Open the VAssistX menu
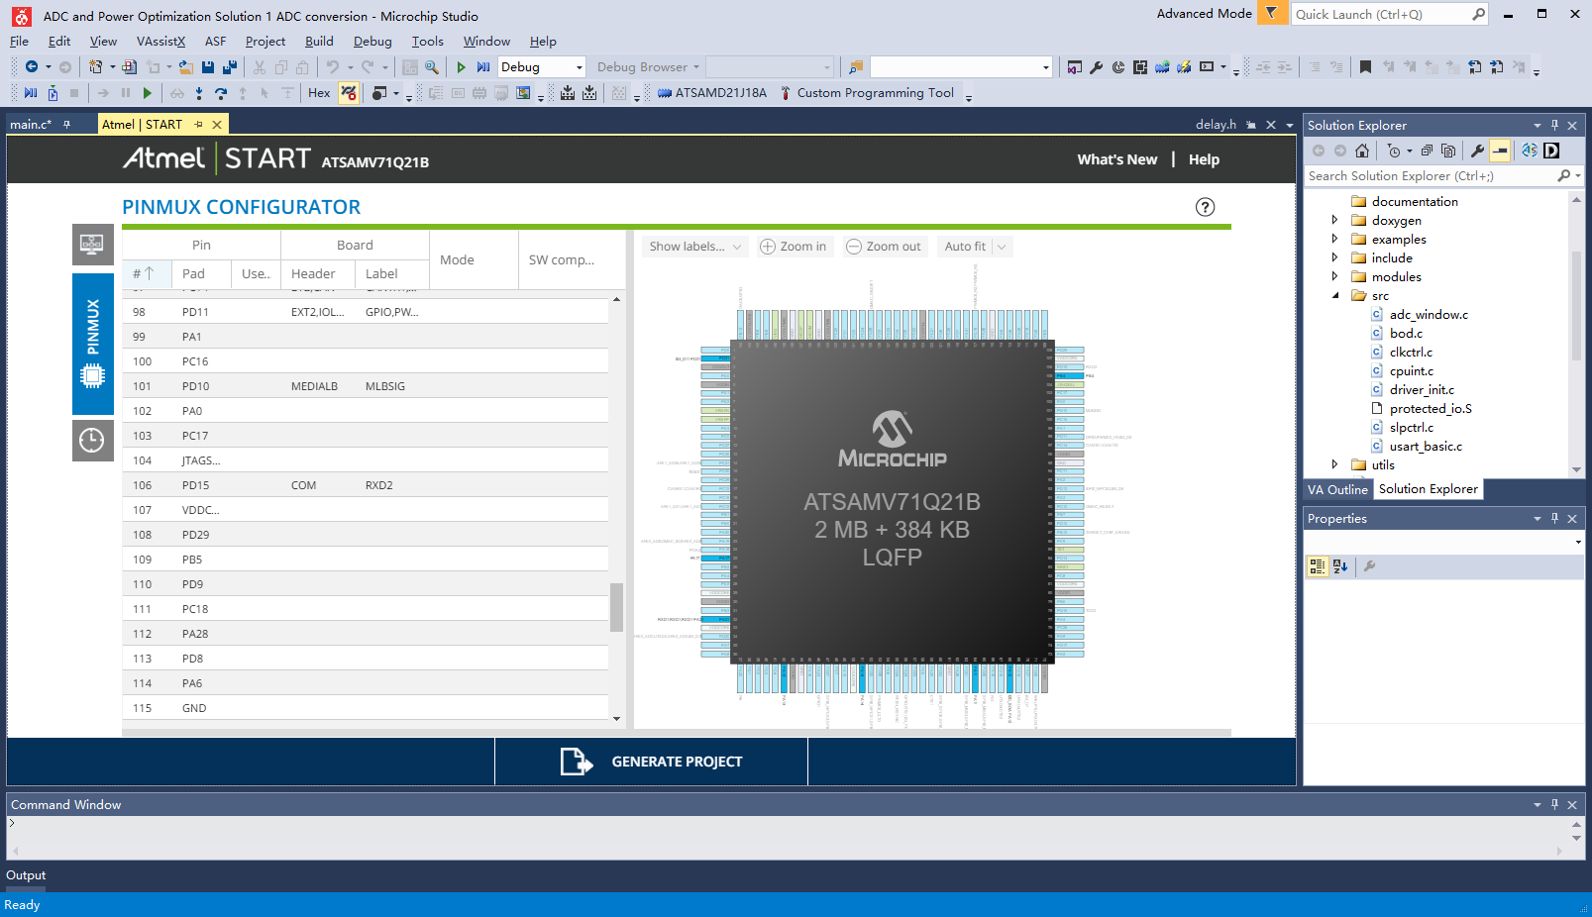The image size is (1592, 917). click(x=160, y=42)
